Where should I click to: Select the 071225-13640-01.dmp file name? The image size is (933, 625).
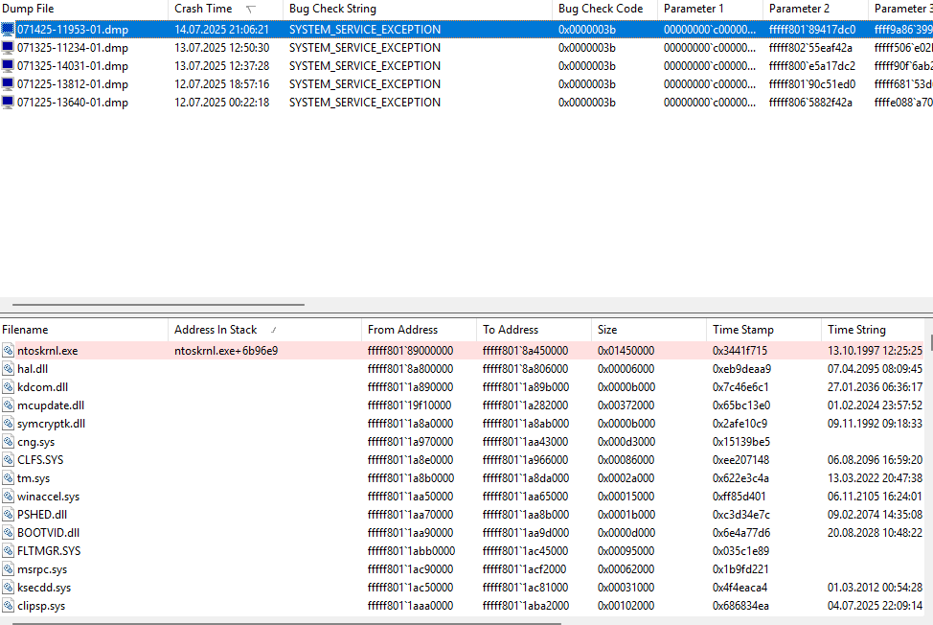[x=73, y=103]
